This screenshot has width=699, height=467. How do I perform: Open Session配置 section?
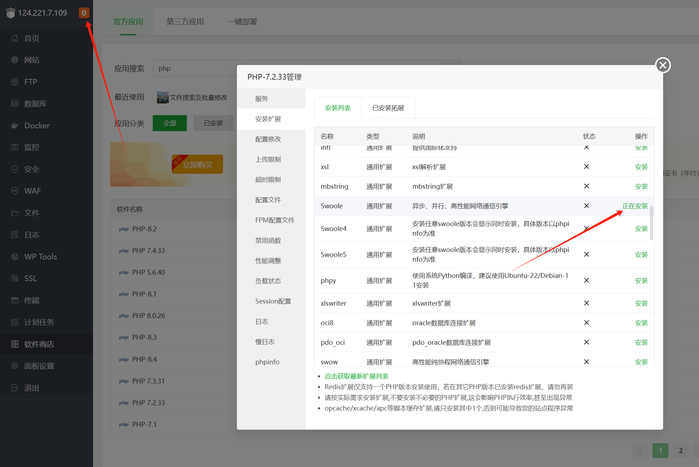(271, 301)
